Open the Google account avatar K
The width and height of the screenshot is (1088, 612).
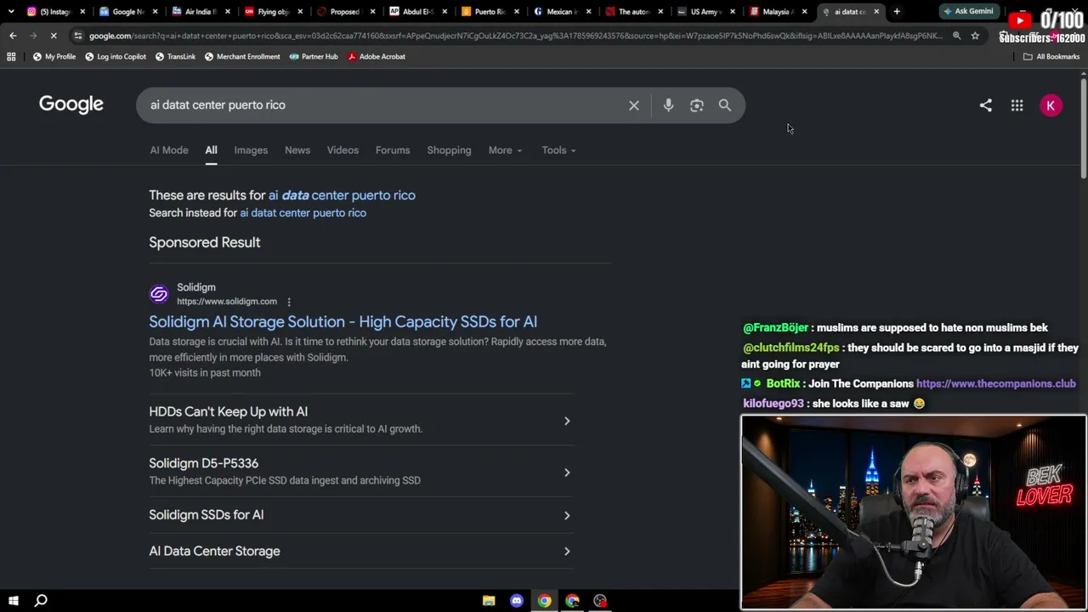pos(1051,105)
